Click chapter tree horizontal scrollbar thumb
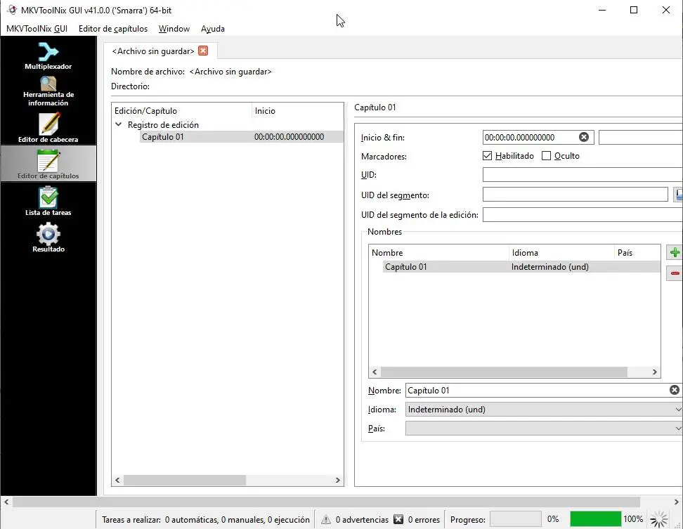 click(x=185, y=480)
